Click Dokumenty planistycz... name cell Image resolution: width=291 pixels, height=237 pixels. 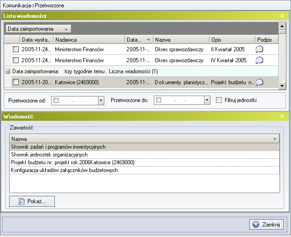(181, 82)
